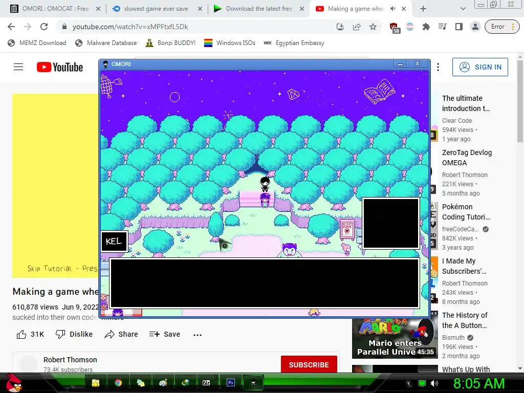The width and height of the screenshot is (524, 393).
Task: Reload the YouTube page
Action: pos(44,27)
